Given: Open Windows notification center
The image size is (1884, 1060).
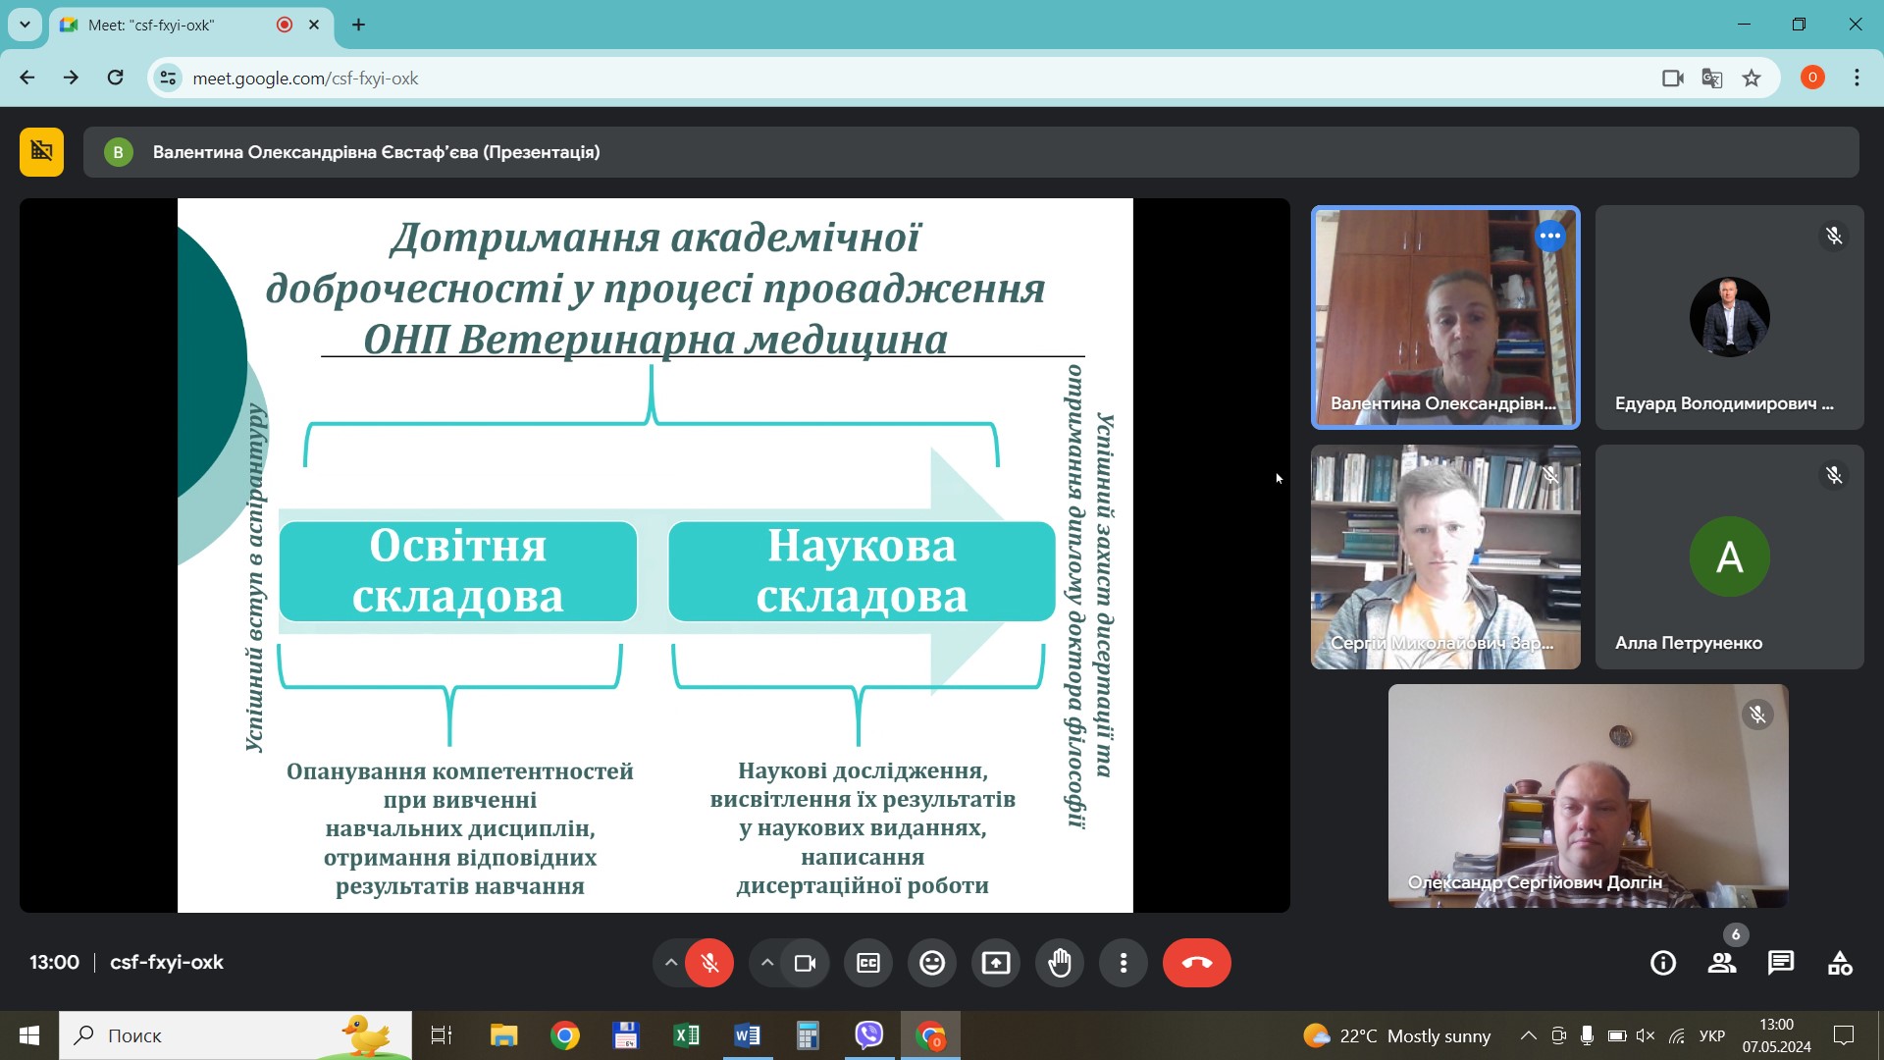Looking at the screenshot, I should pos(1844,1035).
